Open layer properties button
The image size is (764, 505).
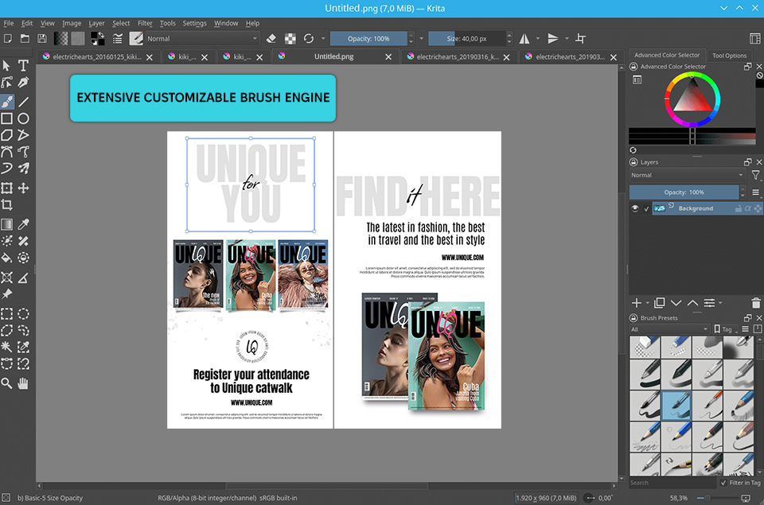click(709, 303)
